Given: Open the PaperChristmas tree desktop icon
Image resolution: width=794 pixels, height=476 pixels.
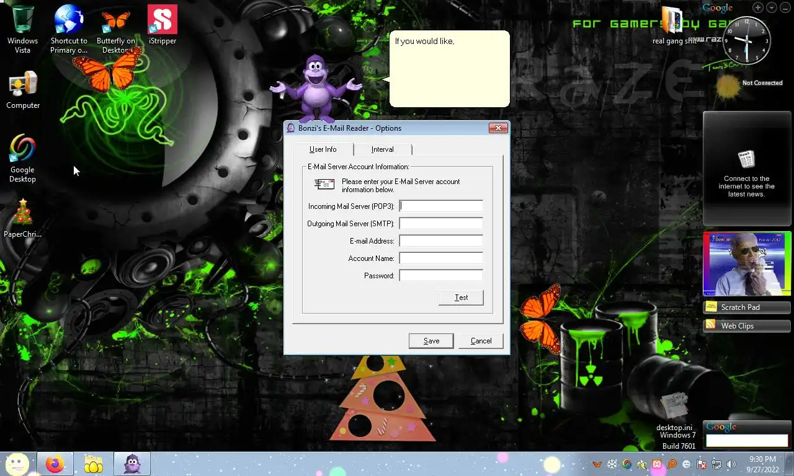Looking at the screenshot, I should coord(22,218).
